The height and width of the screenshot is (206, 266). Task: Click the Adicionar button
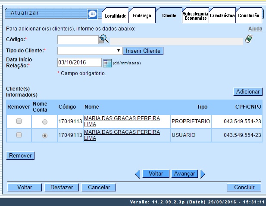point(248,91)
